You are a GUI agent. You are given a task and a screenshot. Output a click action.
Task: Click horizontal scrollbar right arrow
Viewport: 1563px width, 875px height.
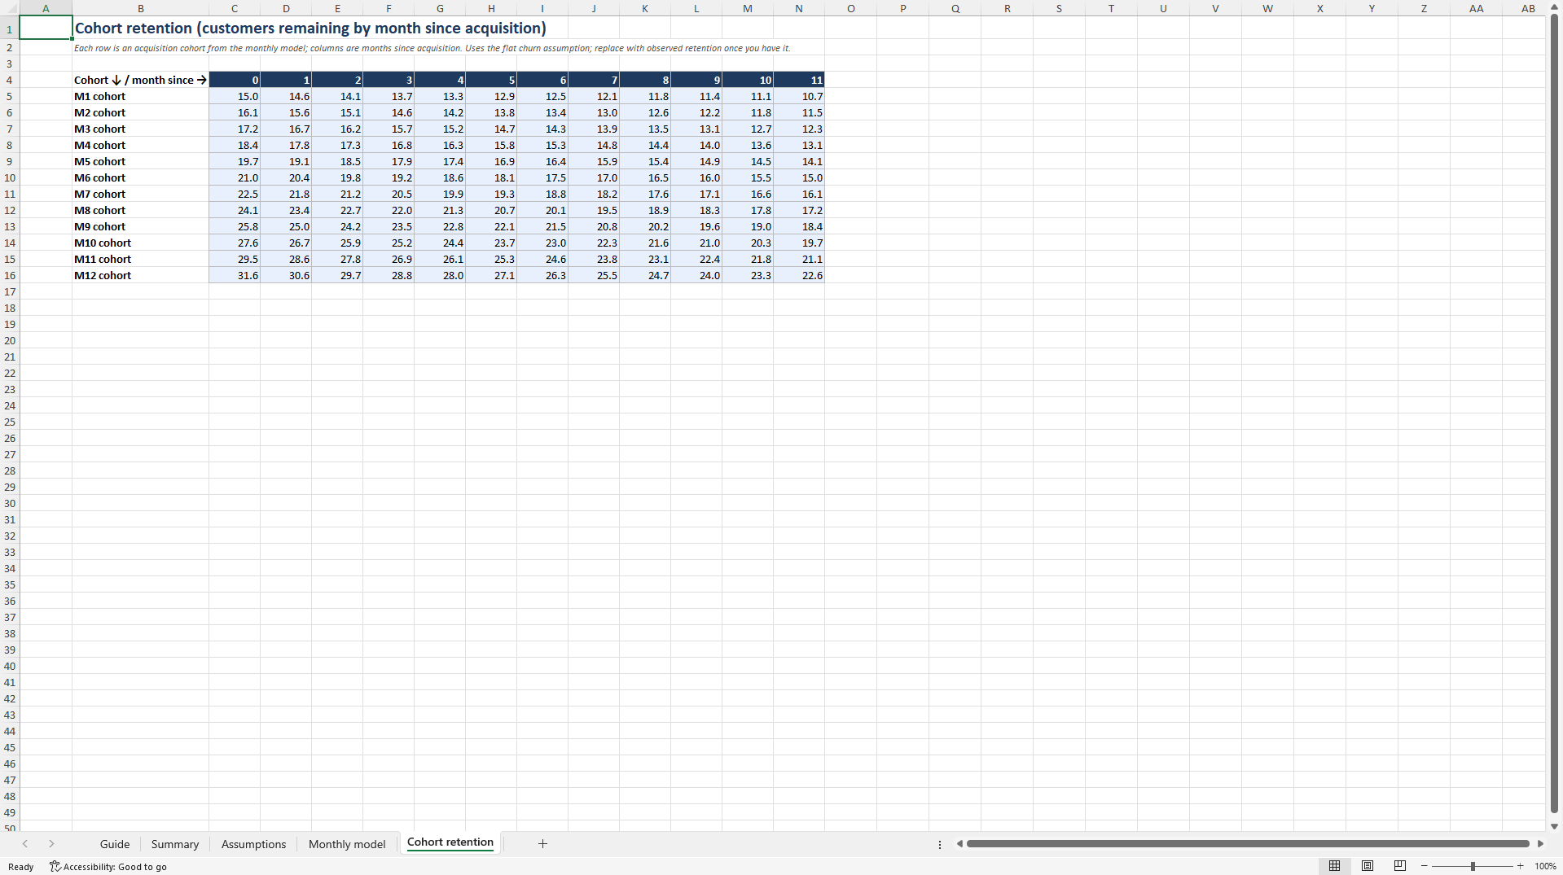pyautogui.click(x=1540, y=844)
